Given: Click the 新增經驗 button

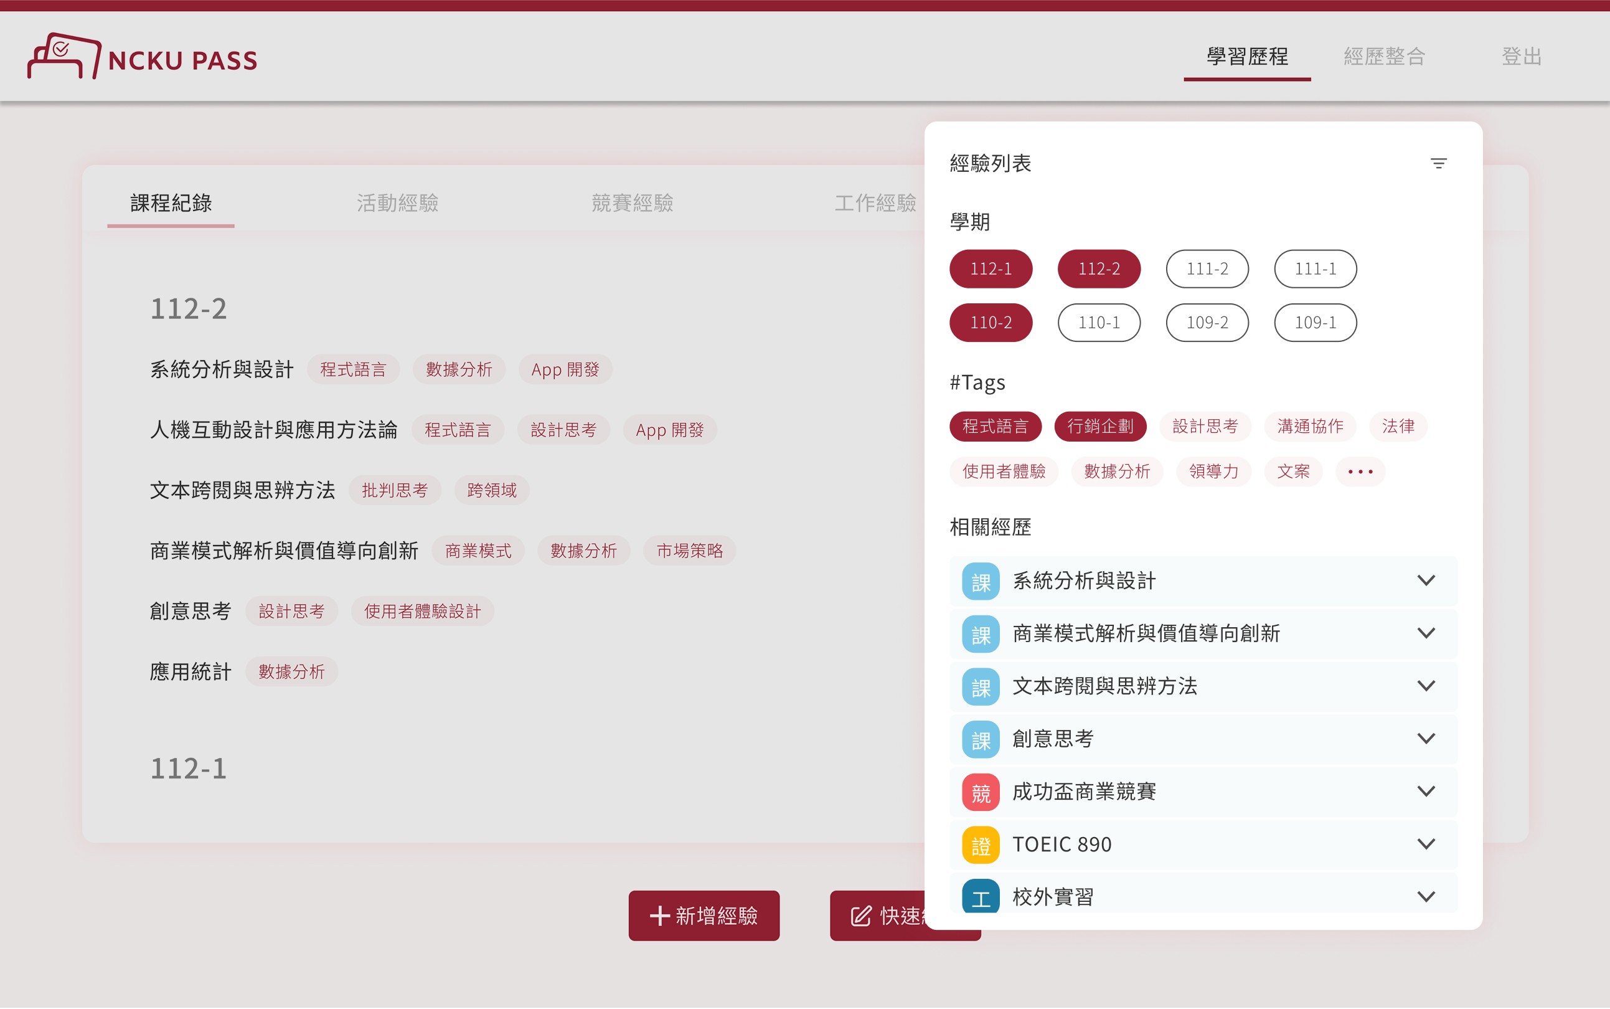Looking at the screenshot, I should [x=704, y=916].
